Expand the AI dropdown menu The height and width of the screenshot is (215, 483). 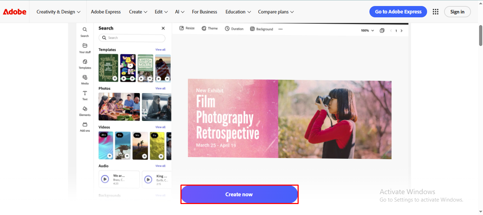(180, 12)
